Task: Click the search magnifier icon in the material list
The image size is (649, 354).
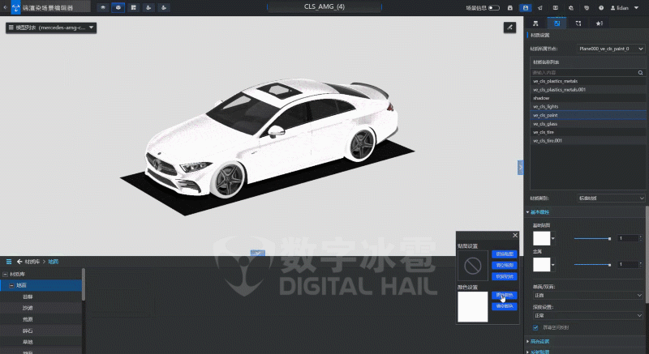Action: pos(640,73)
